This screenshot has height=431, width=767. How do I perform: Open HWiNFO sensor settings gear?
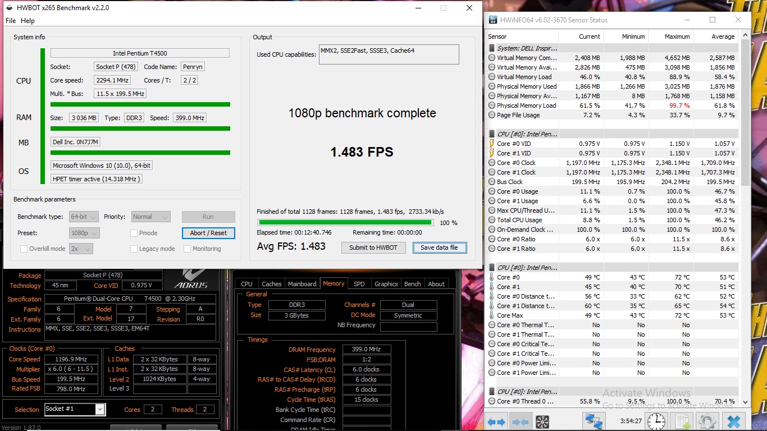click(x=707, y=421)
